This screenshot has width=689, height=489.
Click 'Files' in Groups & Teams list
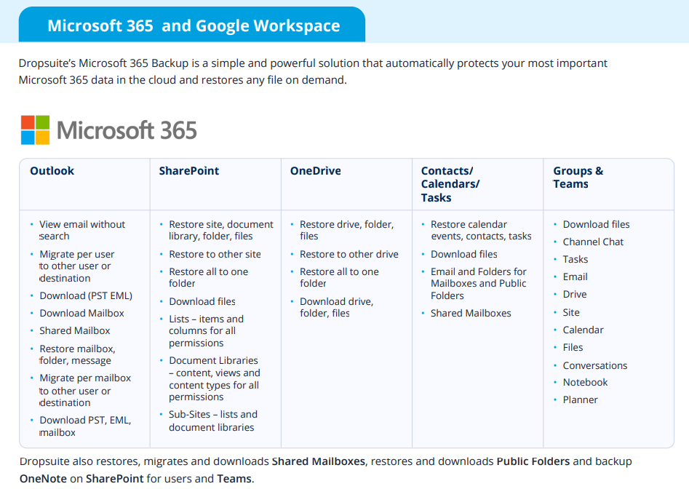pos(573,348)
